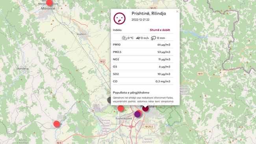Click the SO2 value 10 µg/m3
Image resolution: width=256 pixels, height=144 pixels.
pyautogui.click(x=164, y=74)
